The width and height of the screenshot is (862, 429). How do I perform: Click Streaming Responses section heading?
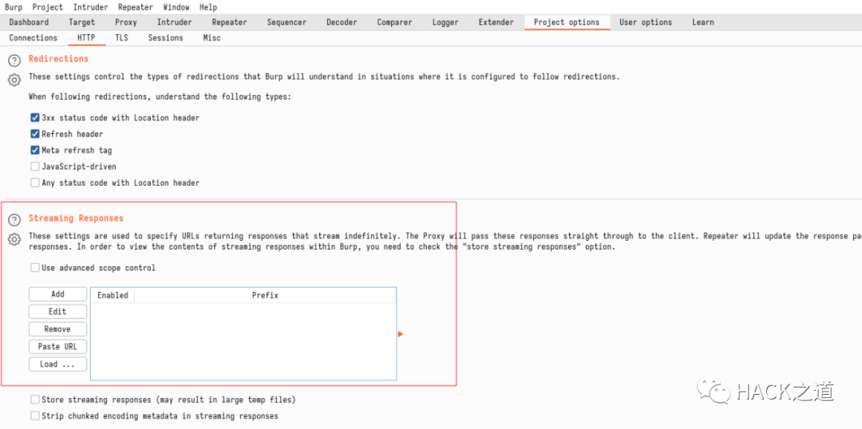coord(76,218)
